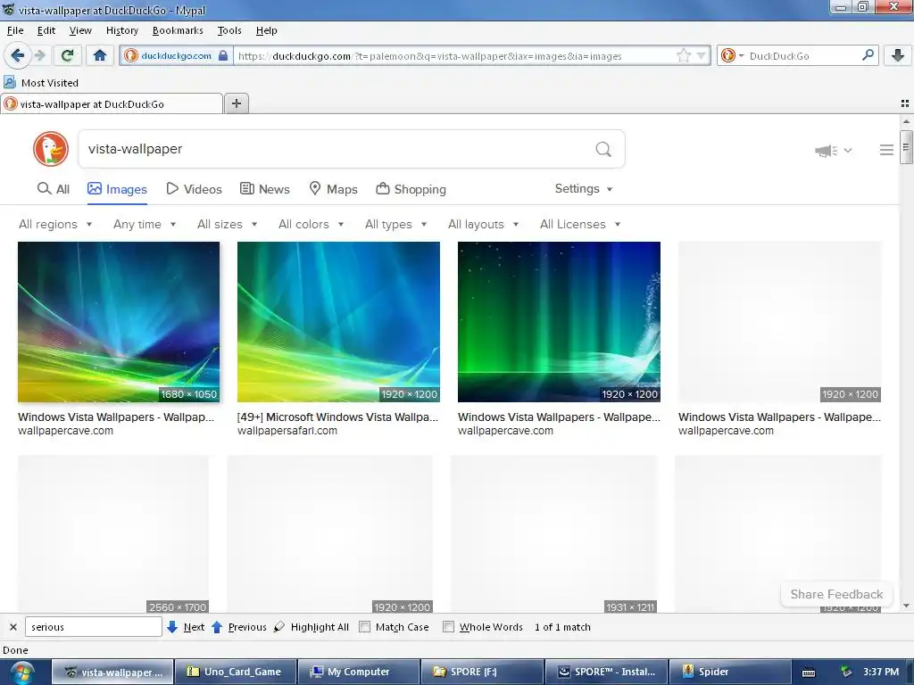
Task: Open a new tab with the plus button
Action: (x=236, y=103)
